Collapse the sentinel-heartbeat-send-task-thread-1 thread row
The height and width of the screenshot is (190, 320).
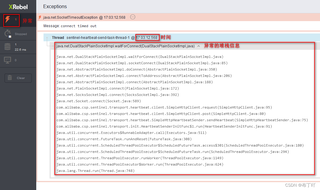[x=182, y=37]
